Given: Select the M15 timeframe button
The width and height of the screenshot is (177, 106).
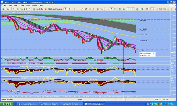Looking at the screenshot, I should point(161,9).
